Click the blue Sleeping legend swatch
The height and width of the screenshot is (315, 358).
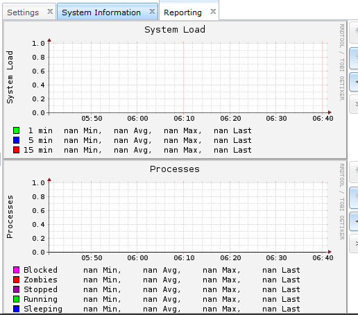16,309
